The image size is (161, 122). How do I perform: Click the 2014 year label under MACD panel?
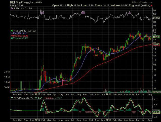point(108,120)
